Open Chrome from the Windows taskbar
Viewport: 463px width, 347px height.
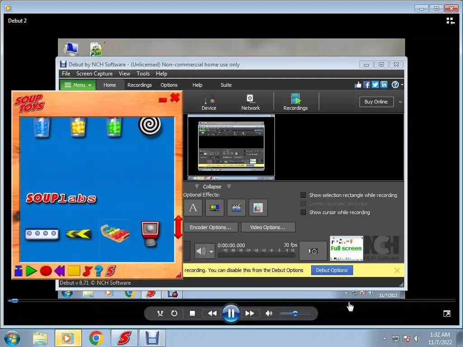96,338
